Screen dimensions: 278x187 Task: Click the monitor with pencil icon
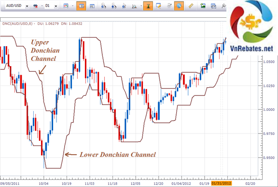coord(158,6)
